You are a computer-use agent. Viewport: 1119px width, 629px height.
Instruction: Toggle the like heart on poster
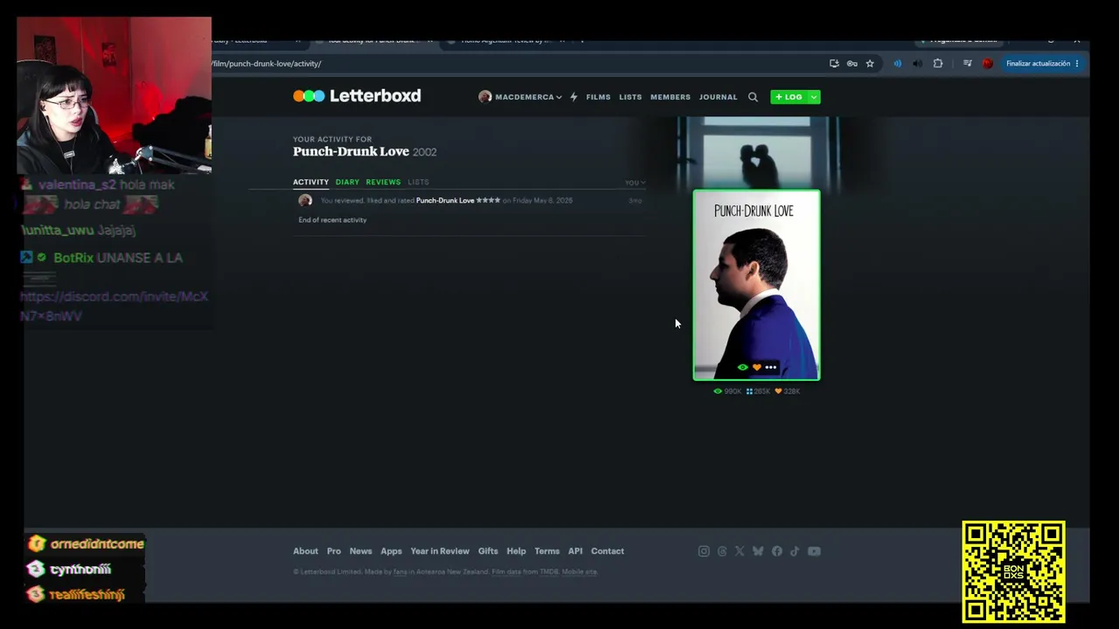[x=757, y=368]
